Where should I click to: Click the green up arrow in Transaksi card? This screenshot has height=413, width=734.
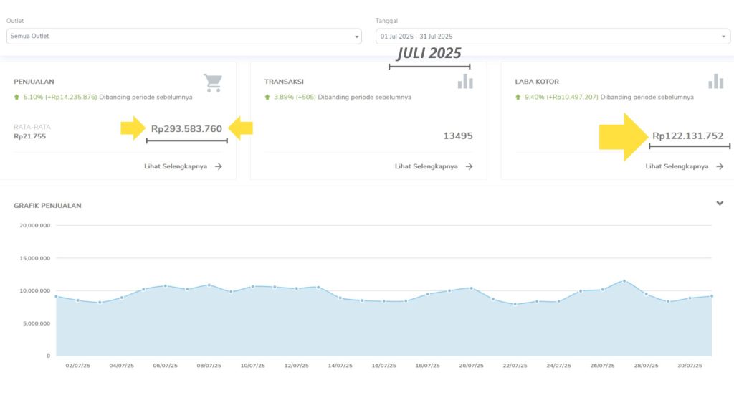pos(267,97)
